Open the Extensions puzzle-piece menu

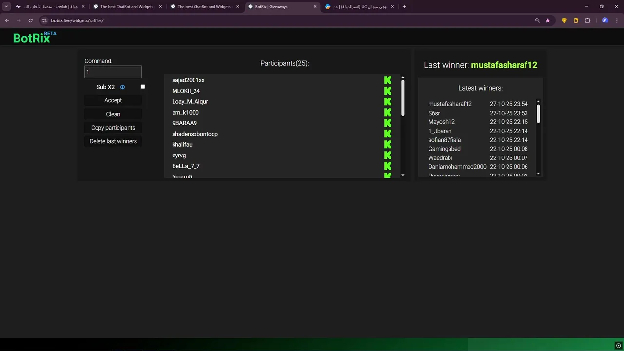tap(587, 20)
